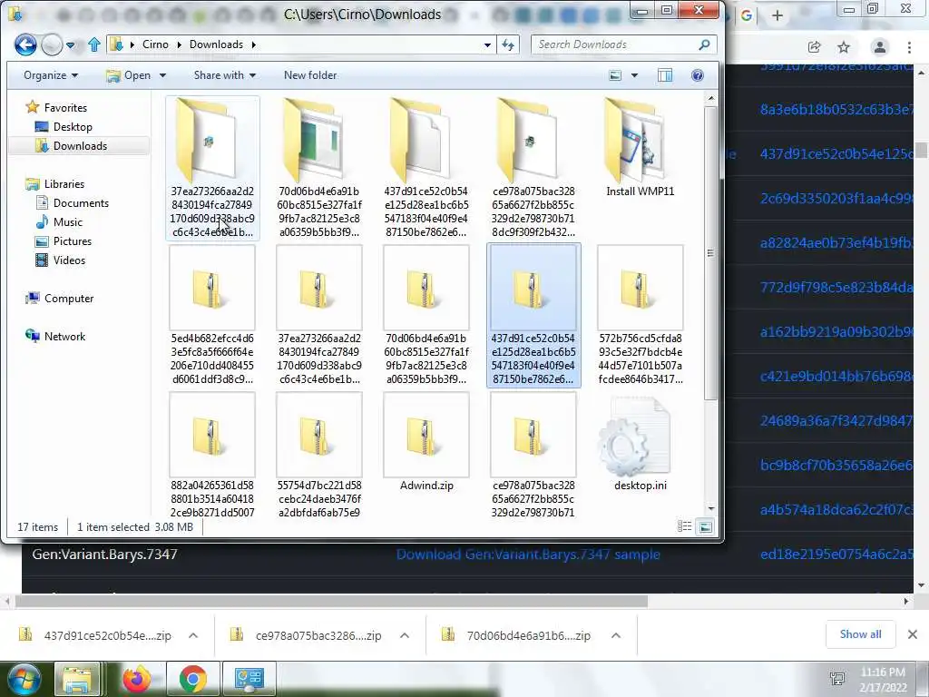Click the Windows Start orb

click(x=24, y=679)
